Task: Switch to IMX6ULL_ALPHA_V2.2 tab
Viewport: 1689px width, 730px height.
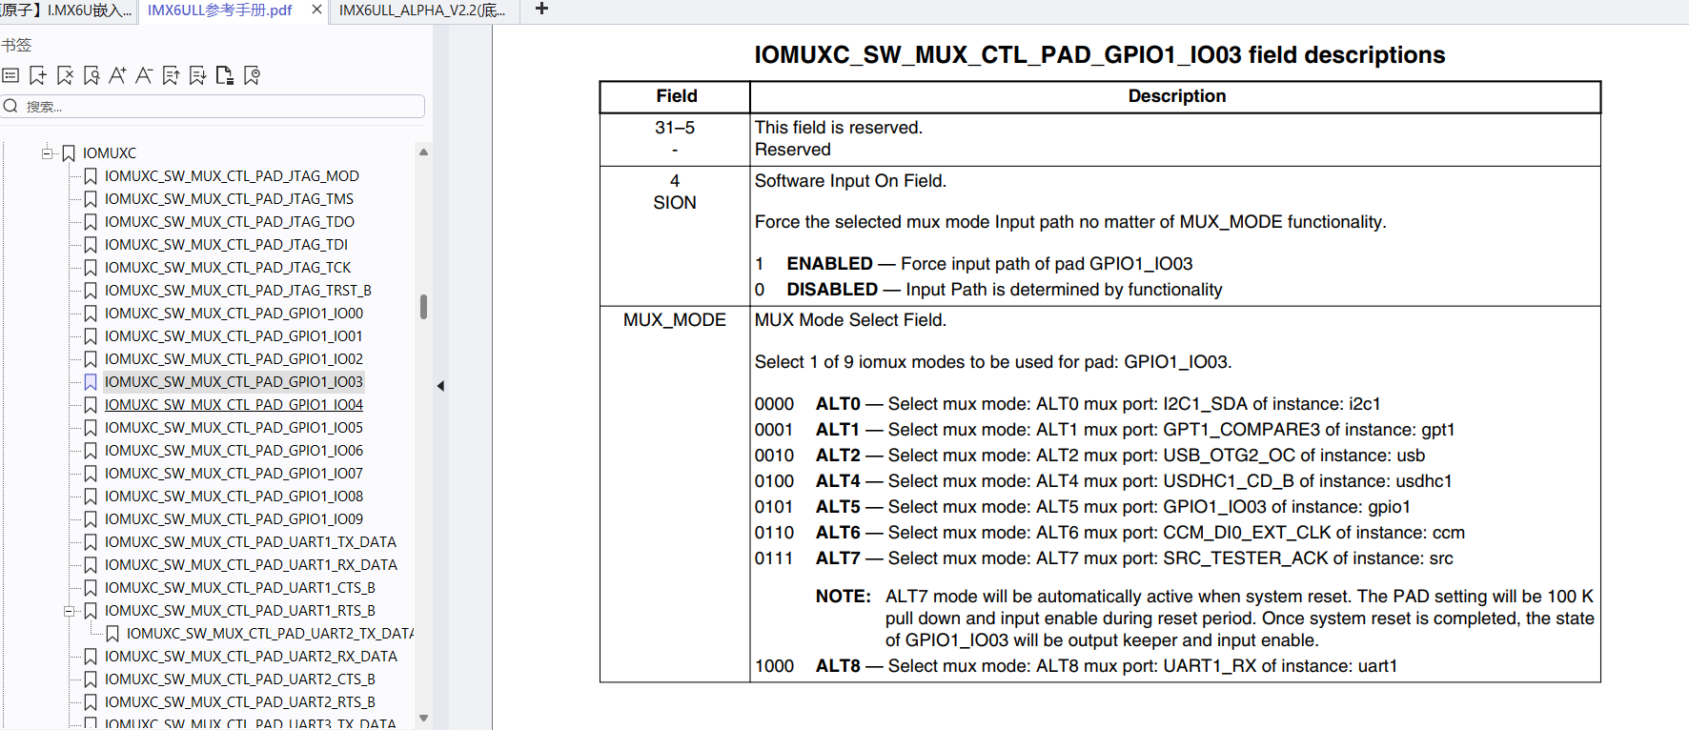Action: (x=422, y=10)
